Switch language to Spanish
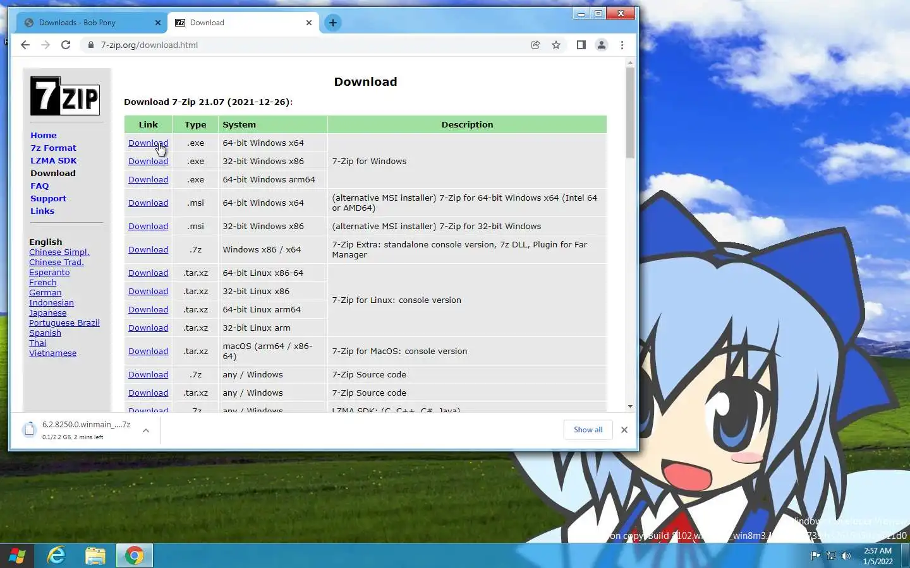Viewport: 910px width, 568px height. [45, 333]
